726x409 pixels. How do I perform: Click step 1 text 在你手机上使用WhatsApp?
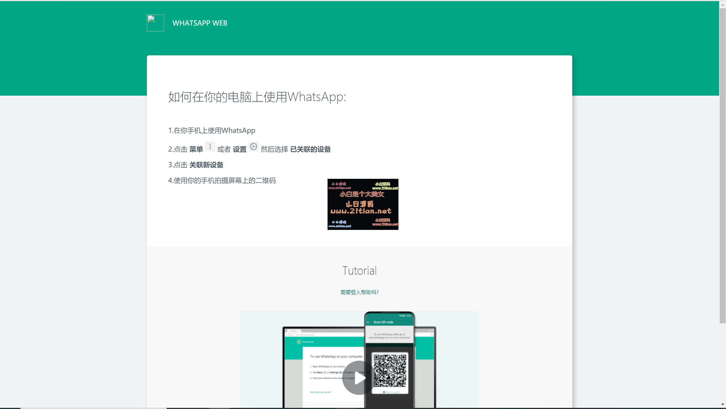click(212, 130)
